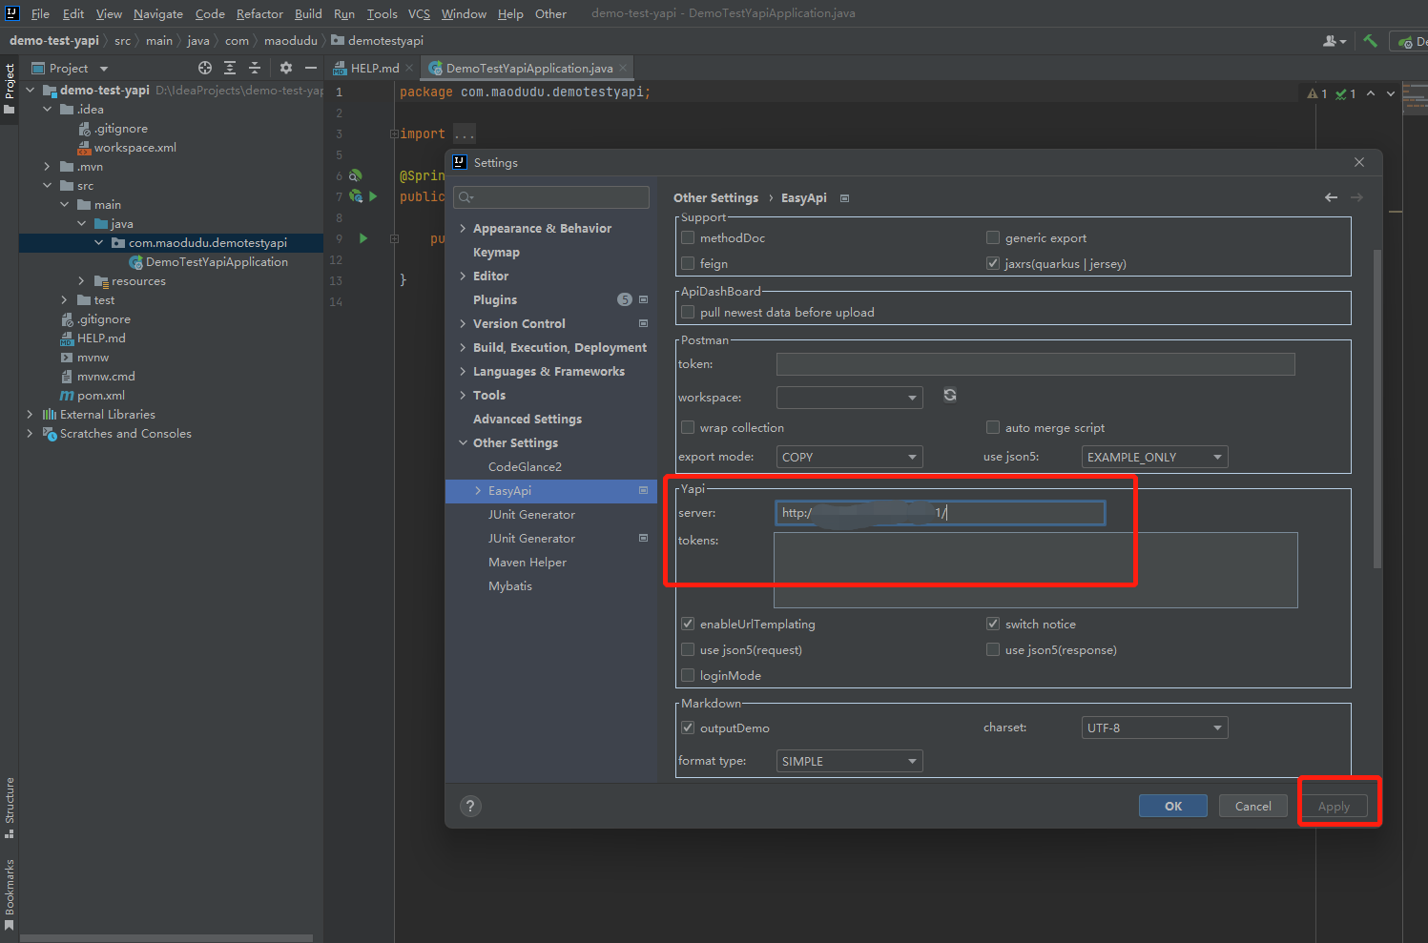This screenshot has height=943, width=1428.
Task: Open the charset UTF-8 dropdown
Action: click(1154, 728)
